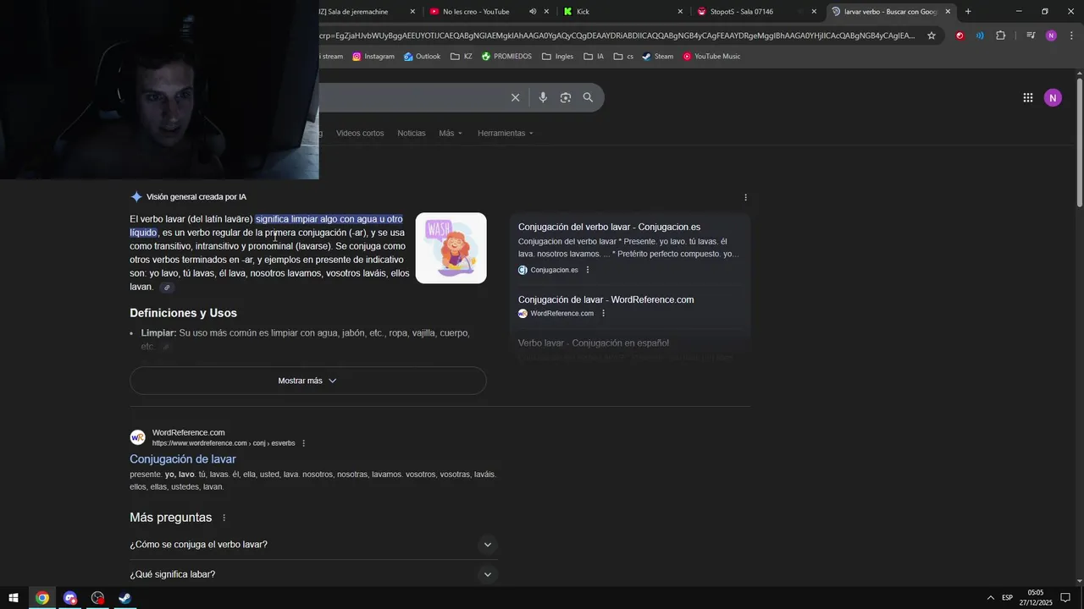Open the notification center icon

1065,598
